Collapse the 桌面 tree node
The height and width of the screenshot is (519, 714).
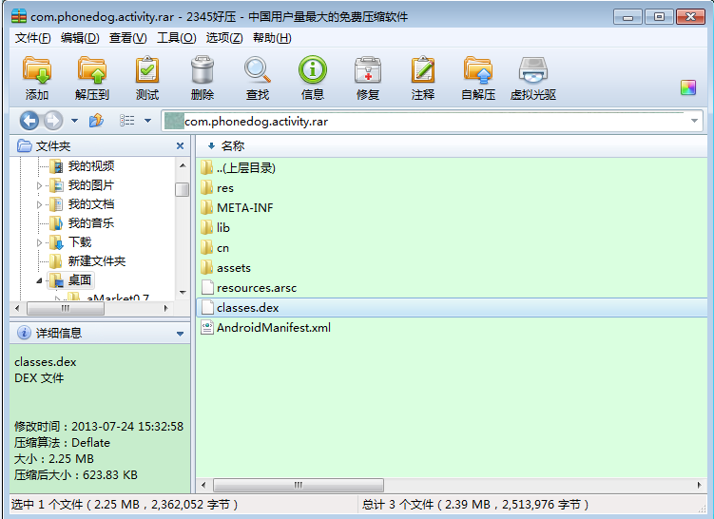[39, 280]
